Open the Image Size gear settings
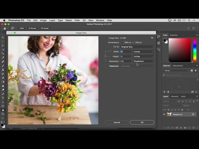 tap(152, 38)
